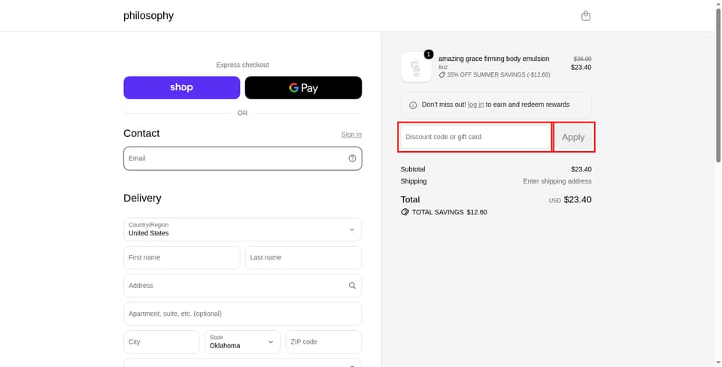Click the email help question mark icon
722x367 pixels.
pyautogui.click(x=352, y=159)
